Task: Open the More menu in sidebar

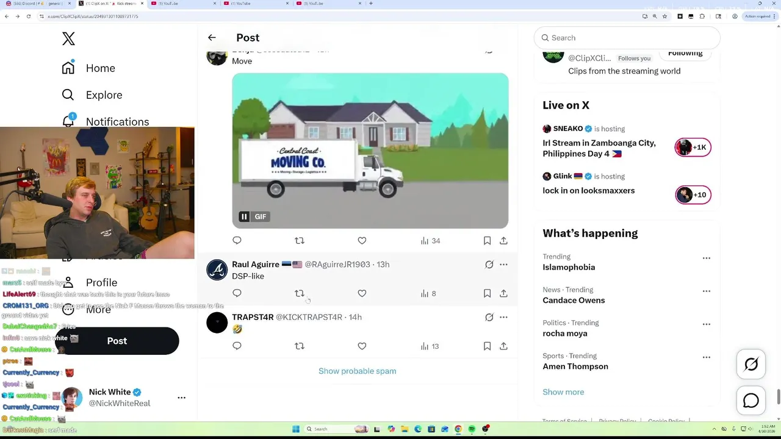Action: [x=87, y=309]
